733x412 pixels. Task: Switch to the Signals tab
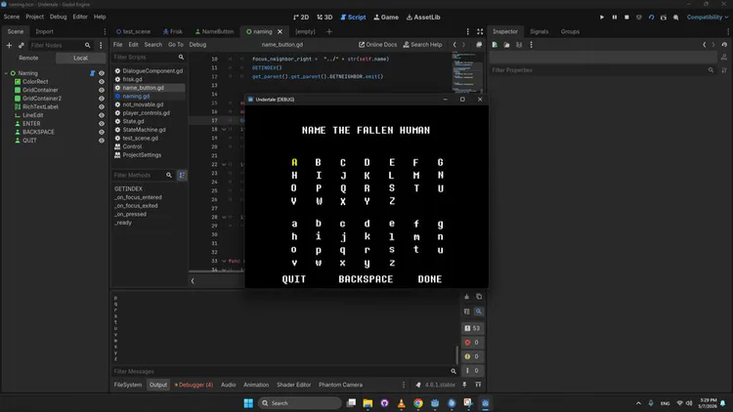[x=539, y=32]
